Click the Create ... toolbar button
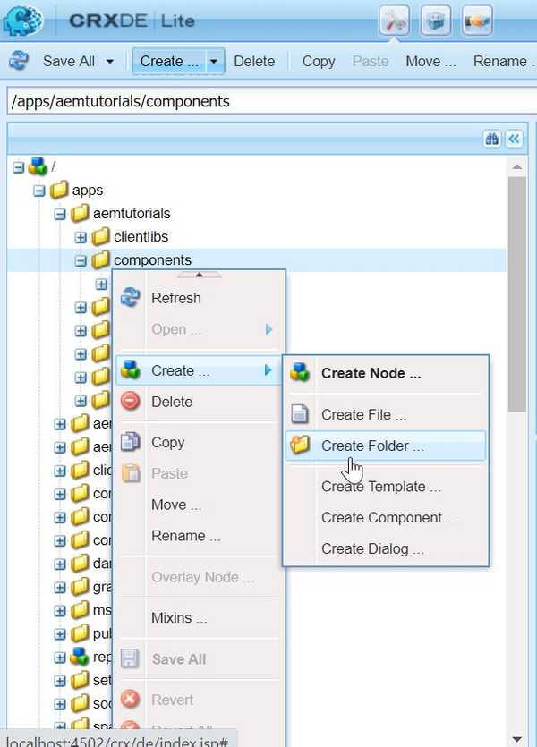Viewport: 537px width, 747px height. (x=169, y=61)
